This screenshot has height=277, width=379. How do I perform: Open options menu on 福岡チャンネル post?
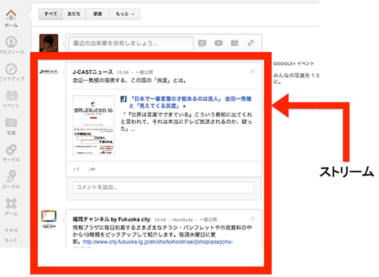coord(253,218)
